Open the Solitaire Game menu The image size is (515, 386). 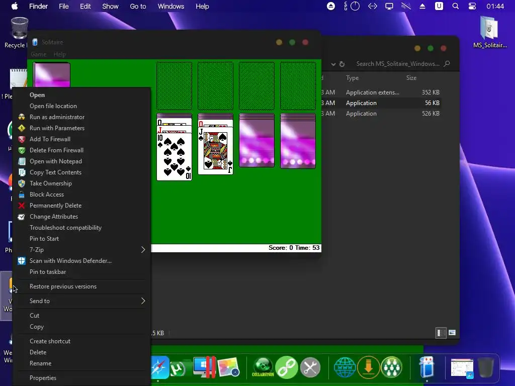click(x=38, y=54)
